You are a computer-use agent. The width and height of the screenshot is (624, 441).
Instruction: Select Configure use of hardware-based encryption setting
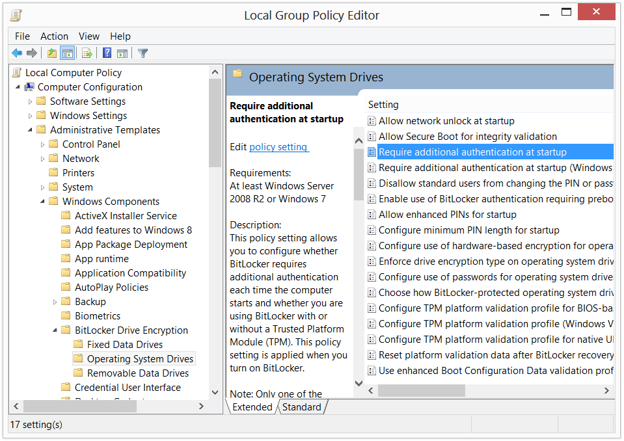tap(491, 246)
